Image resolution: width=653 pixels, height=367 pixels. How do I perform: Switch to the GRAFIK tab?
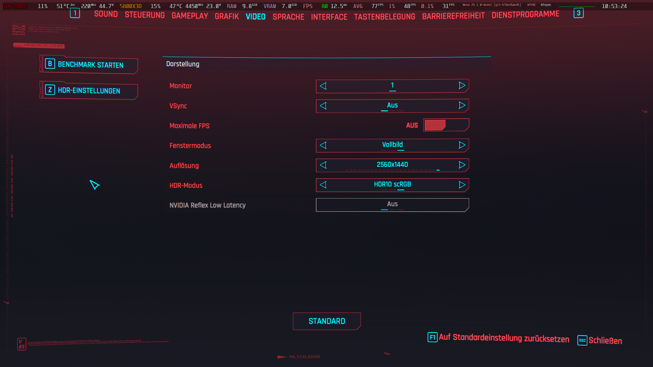(x=227, y=17)
